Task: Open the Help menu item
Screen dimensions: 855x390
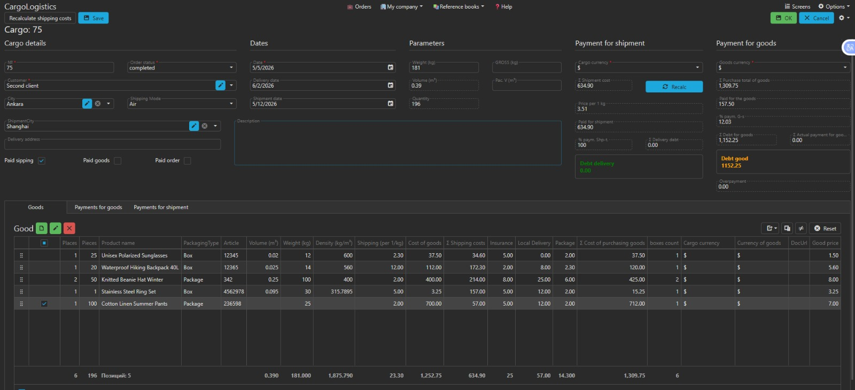Action: tap(503, 6)
